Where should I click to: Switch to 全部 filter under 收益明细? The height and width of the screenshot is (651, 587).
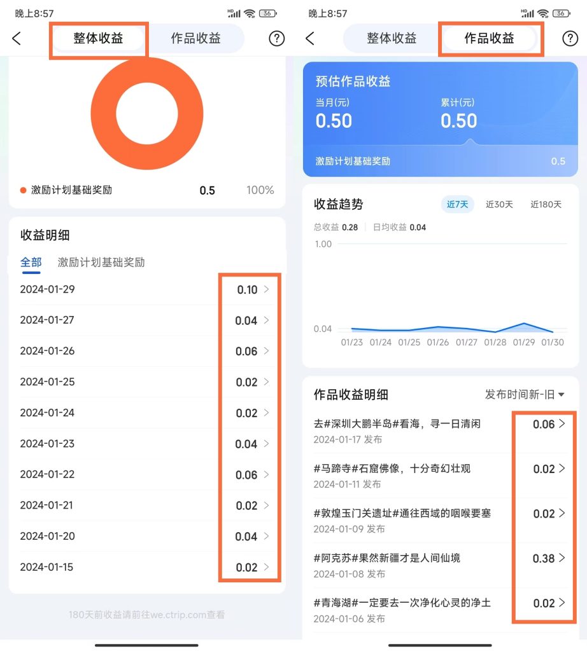(31, 263)
